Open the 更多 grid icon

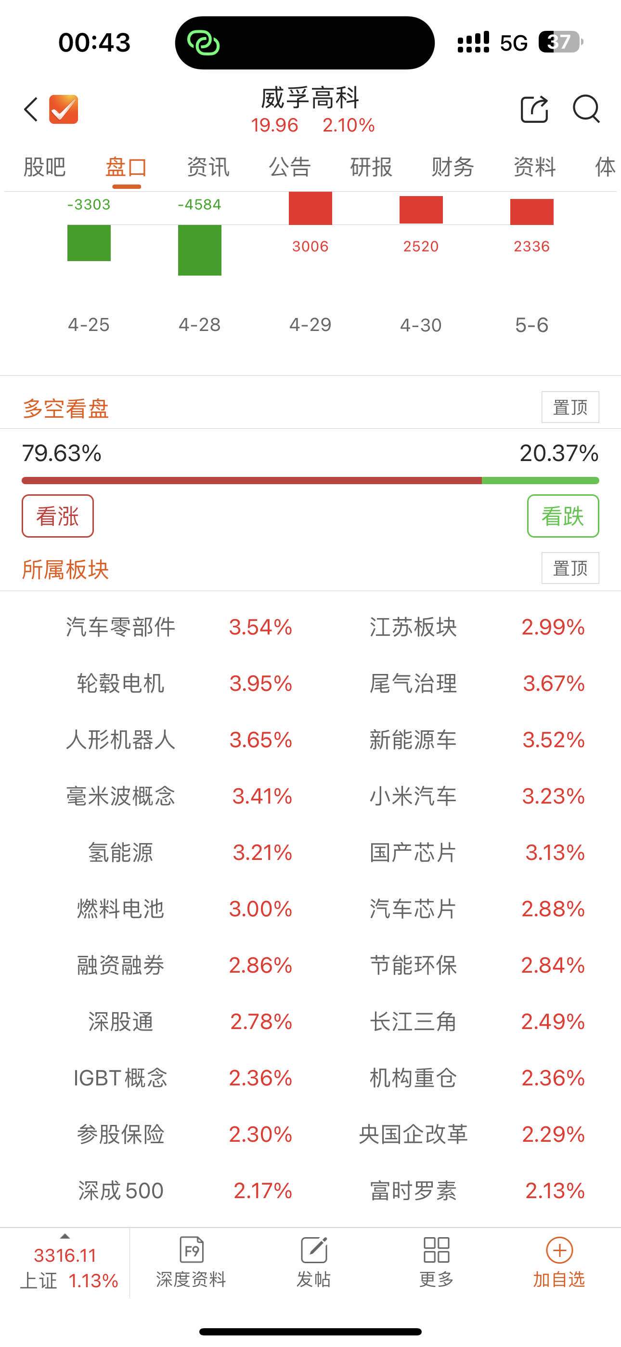[436, 1262]
